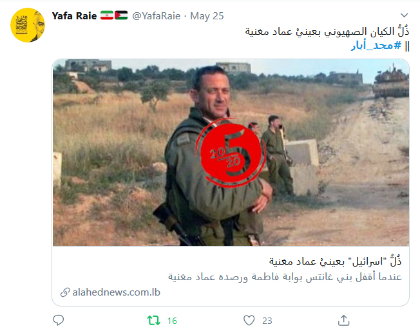This screenshot has height=331, width=420.
Task: Open the #مجد_أيار hashtag
Action: 376,46
